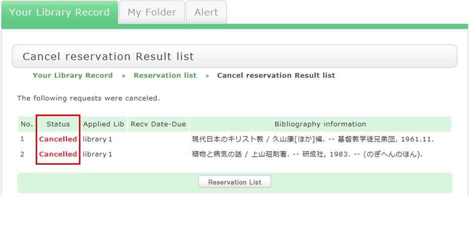
Task: Click the Cancelled status in row 1
Action: (x=58, y=139)
